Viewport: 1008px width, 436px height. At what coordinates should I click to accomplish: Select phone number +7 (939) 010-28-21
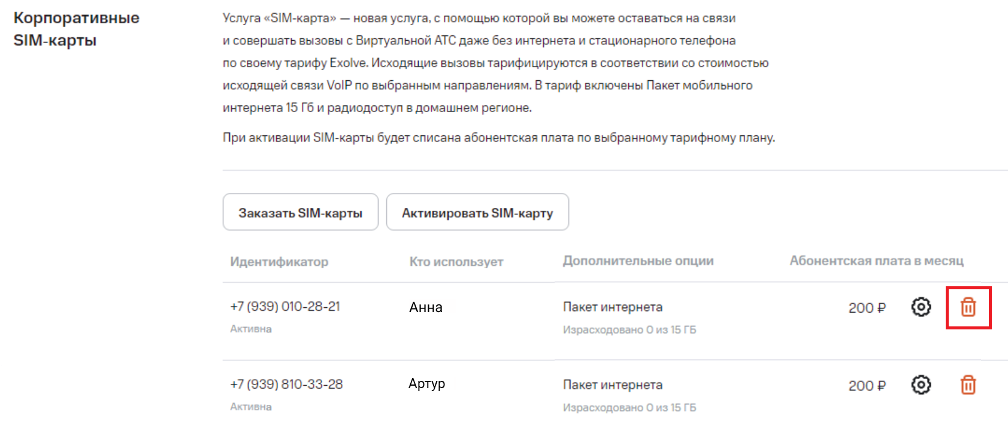pos(285,307)
